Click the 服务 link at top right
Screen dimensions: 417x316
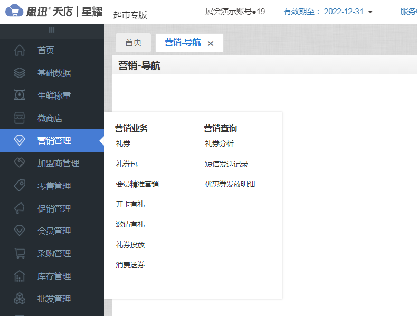click(x=409, y=12)
